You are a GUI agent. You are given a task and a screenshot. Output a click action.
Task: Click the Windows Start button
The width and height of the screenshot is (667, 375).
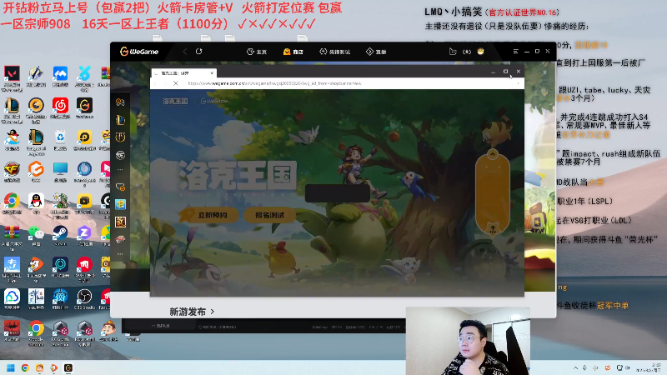click(11, 367)
